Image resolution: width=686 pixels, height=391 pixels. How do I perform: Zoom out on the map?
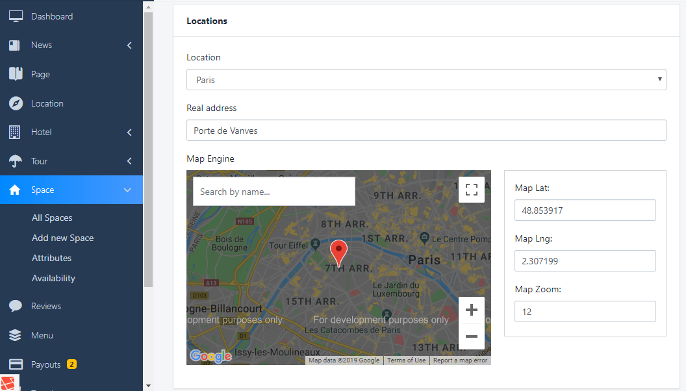472,336
